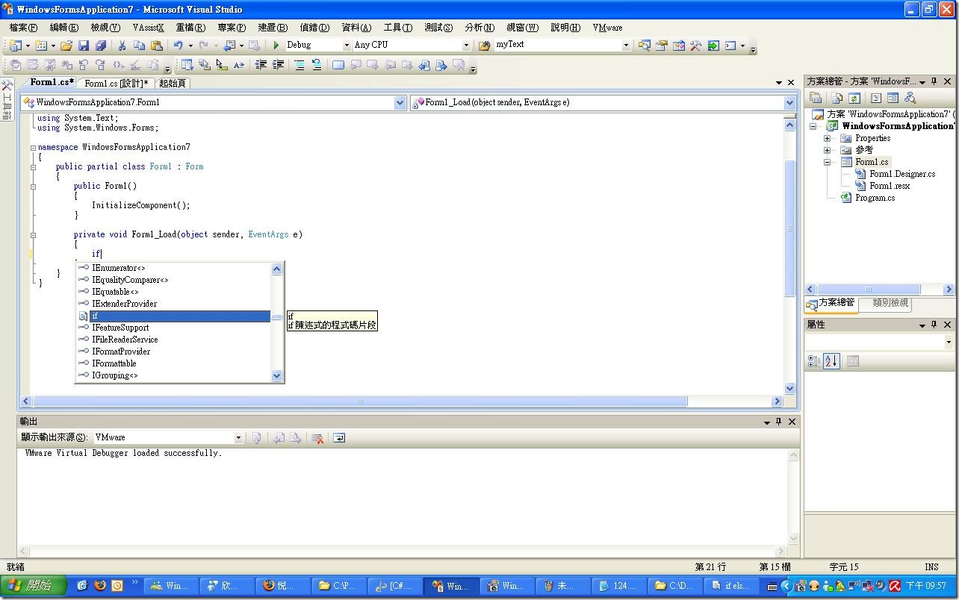The height and width of the screenshot is (600, 959).
Task: Open the Any CPU platform dropdown
Action: point(467,45)
